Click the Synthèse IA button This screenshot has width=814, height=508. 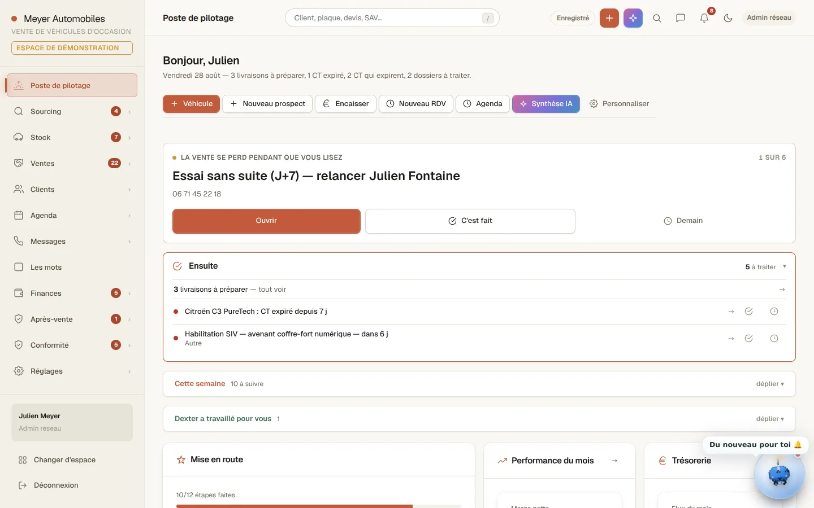click(x=546, y=104)
